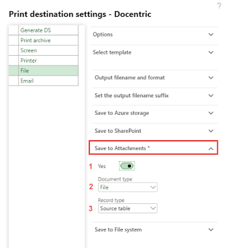Collapse Save to Attachments using up chevron

(211, 148)
